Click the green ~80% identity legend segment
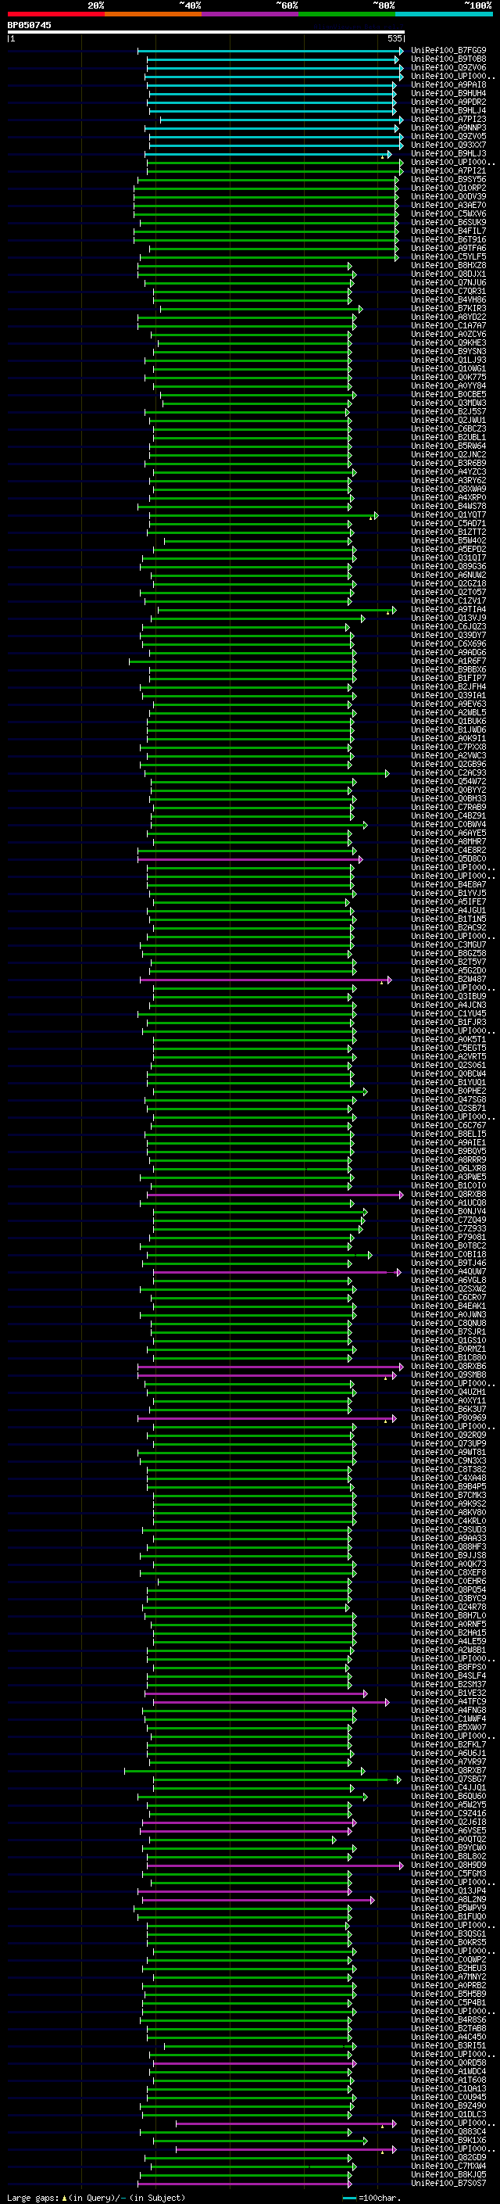Image resolution: width=500 pixels, height=2204 pixels. click(x=347, y=14)
